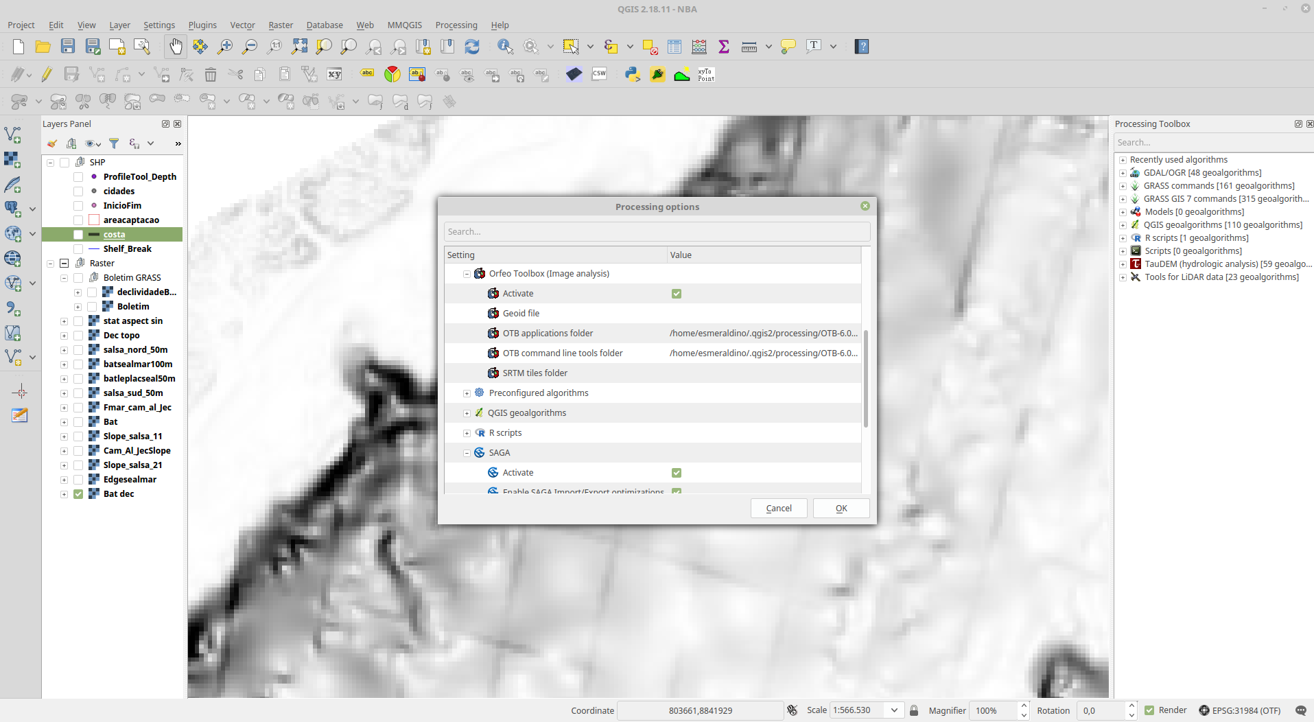Select the Pan Map hand tool
The height and width of the screenshot is (722, 1314).
pos(176,47)
